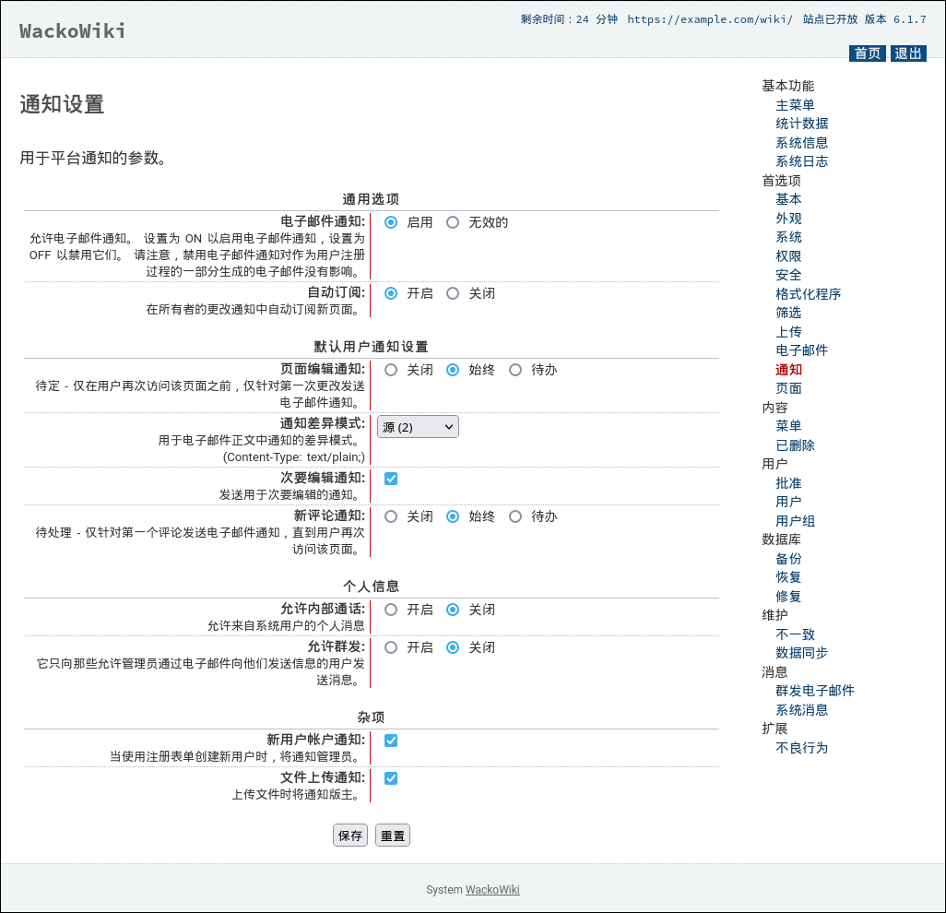Image resolution: width=946 pixels, height=913 pixels.
Task: Click the WackoWiki footer link
Action: tap(492, 890)
